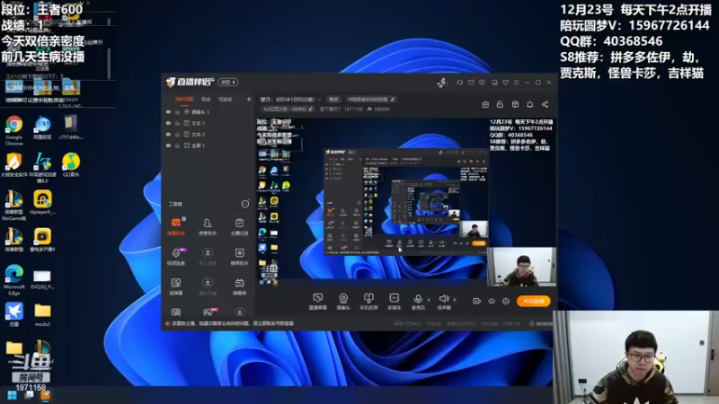Open the 弹幕秀 tool
719x404 pixels.
click(x=239, y=286)
